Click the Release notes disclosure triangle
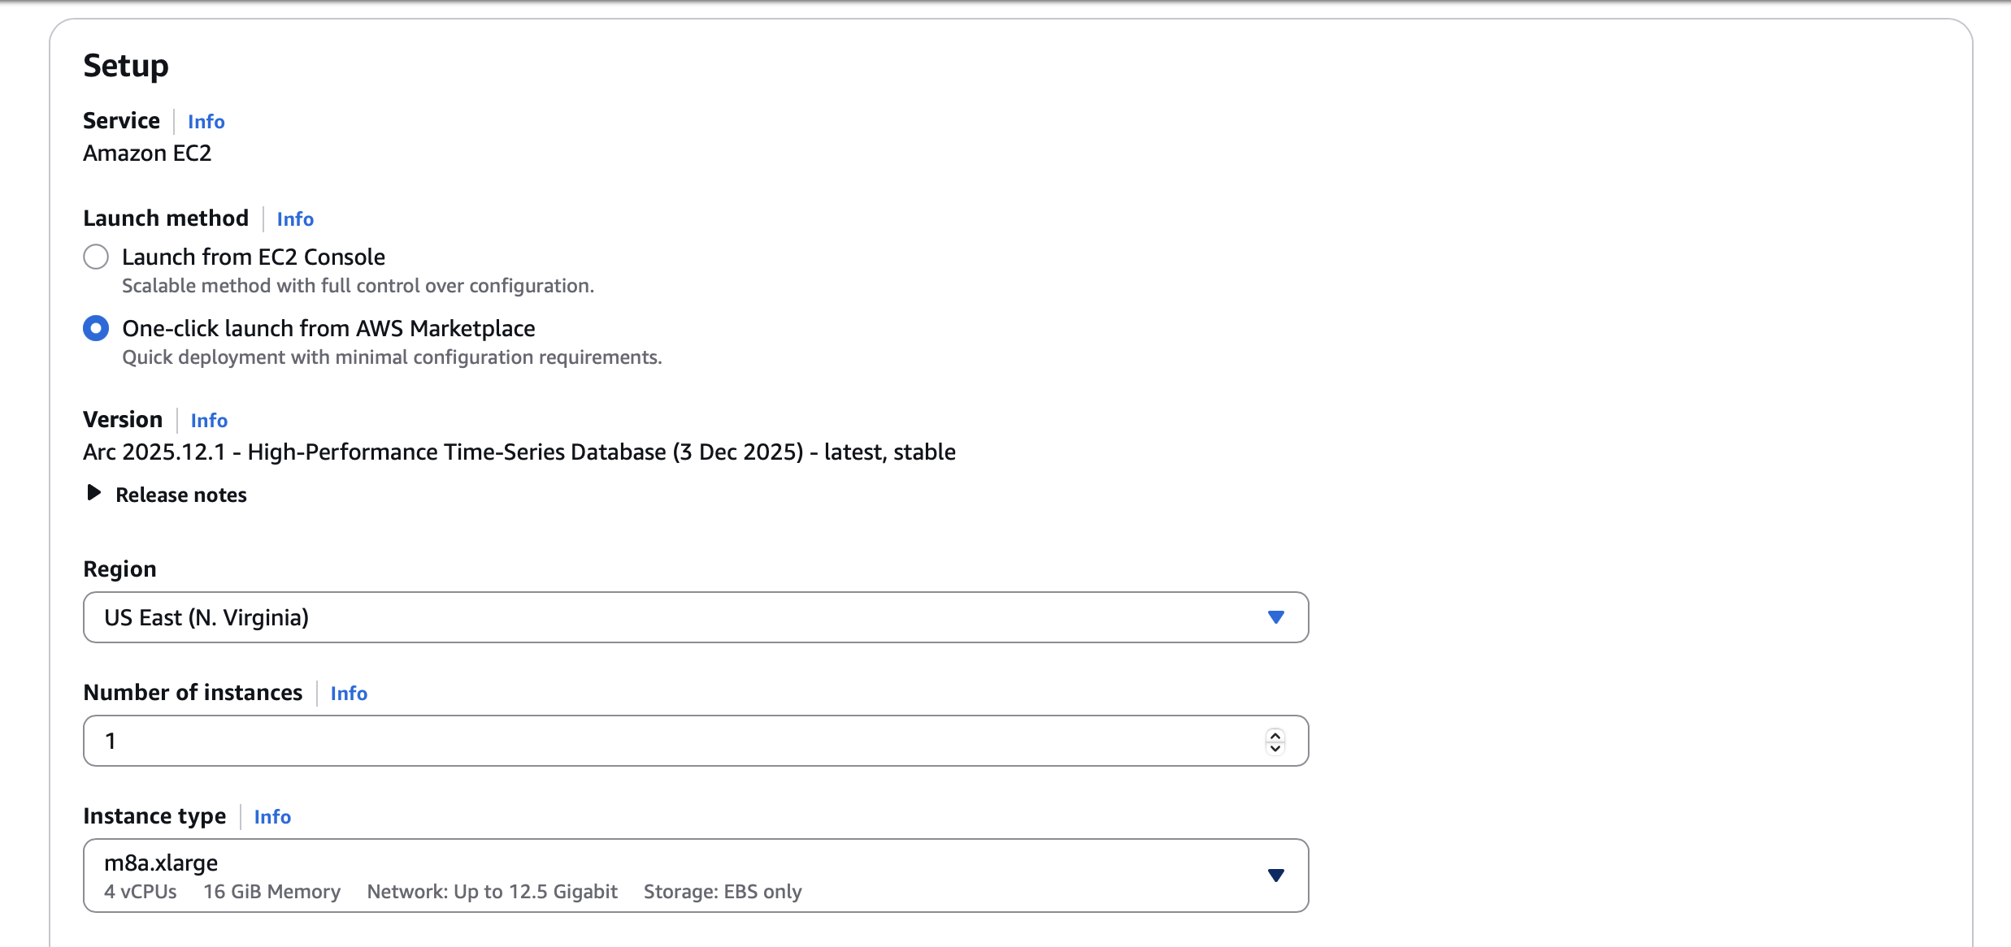 coord(93,494)
